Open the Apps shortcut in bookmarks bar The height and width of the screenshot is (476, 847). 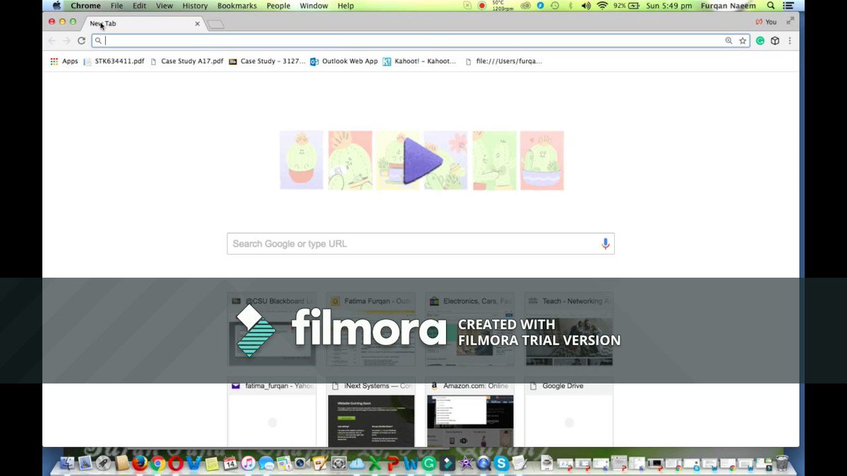(x=64, y=61)
